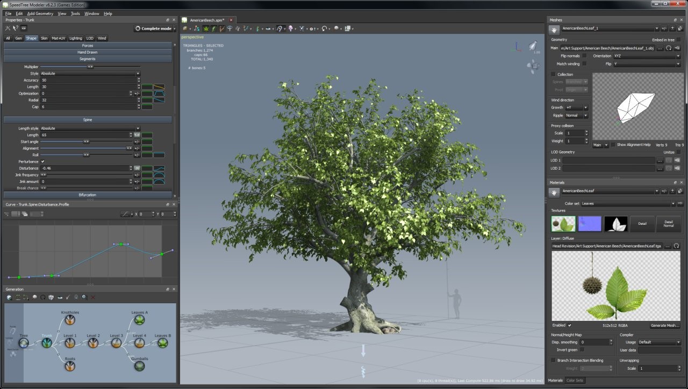Enable the Flip normals checkbox
688x389 pixels.
(x=584, y=56)
